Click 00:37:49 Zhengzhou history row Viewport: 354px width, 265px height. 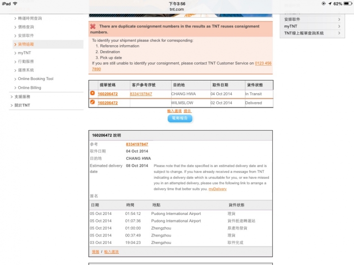coord(180,235)
